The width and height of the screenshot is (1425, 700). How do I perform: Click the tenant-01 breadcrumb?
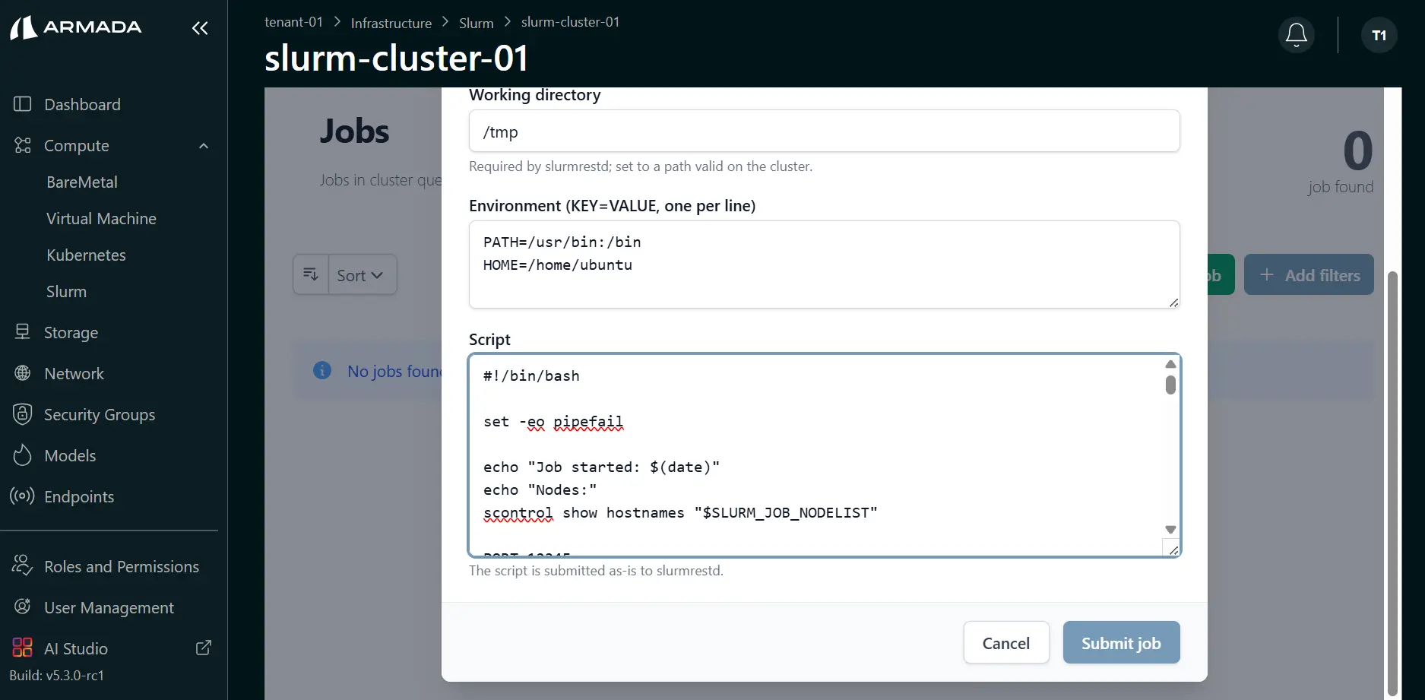pos(293,22)
